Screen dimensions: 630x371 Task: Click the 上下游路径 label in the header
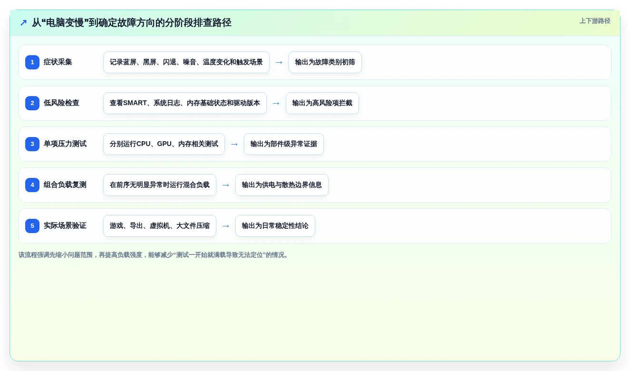click(595, 21)
